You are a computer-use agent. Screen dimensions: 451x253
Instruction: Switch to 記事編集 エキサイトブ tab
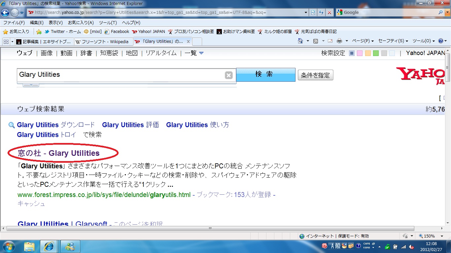45,42
